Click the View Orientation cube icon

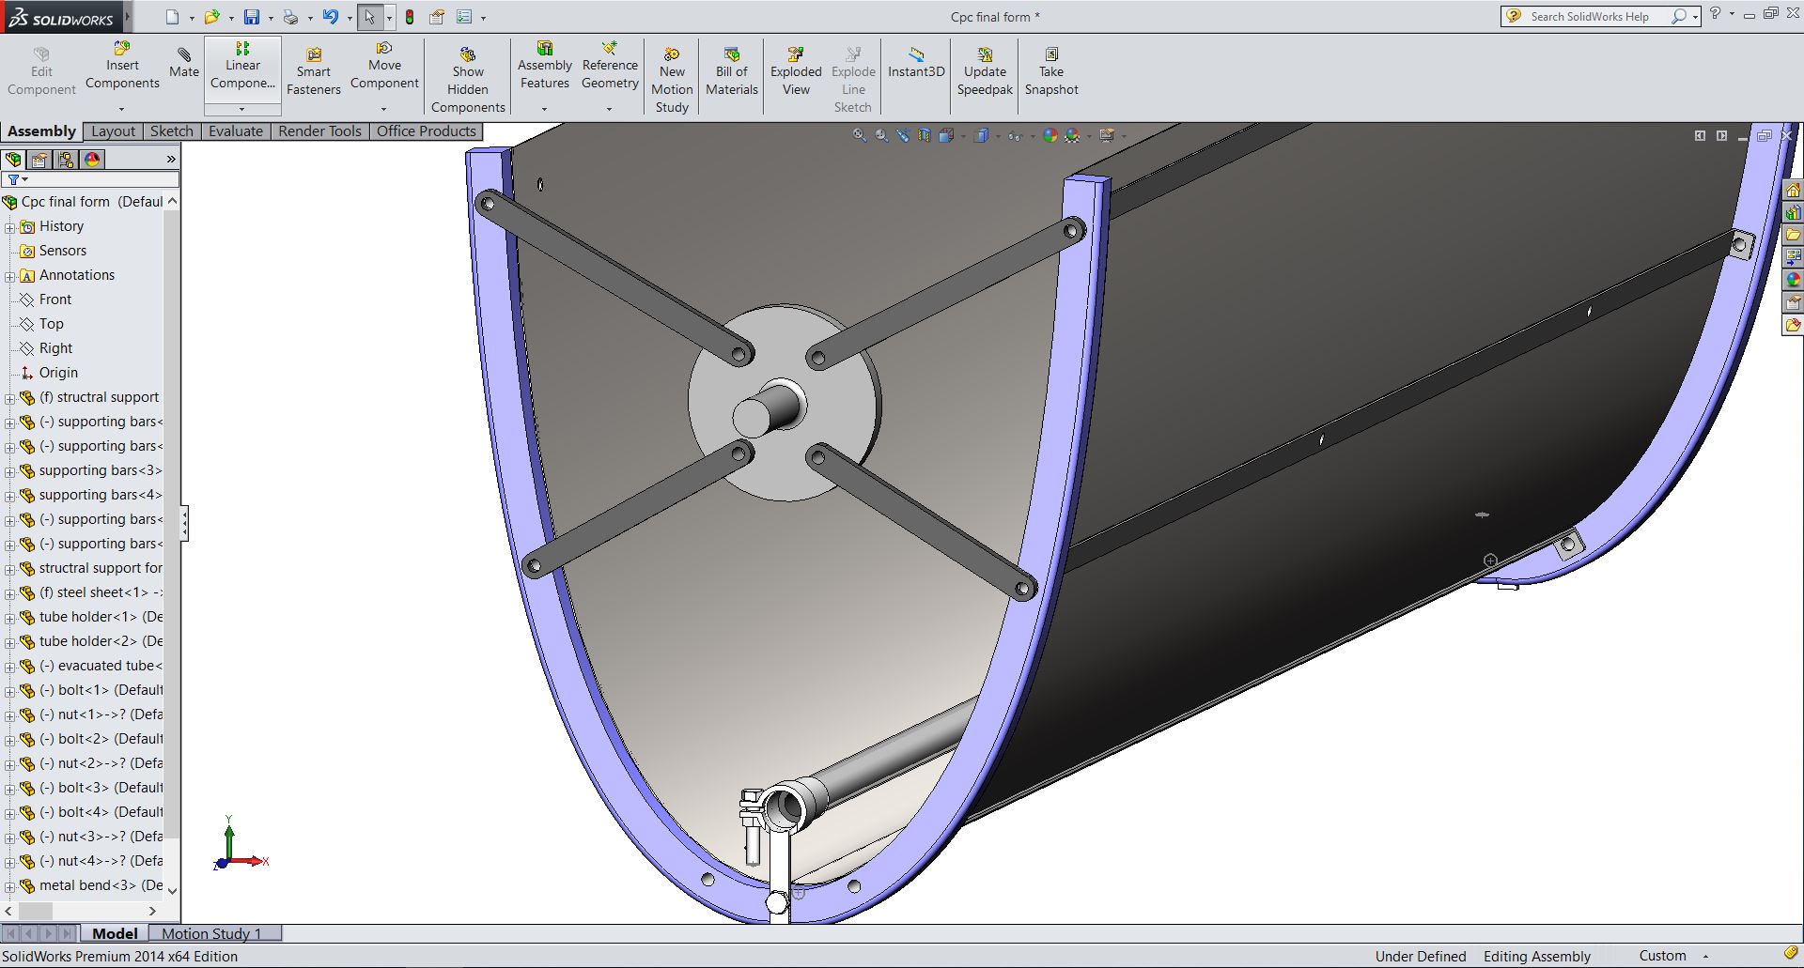point(946,135)
